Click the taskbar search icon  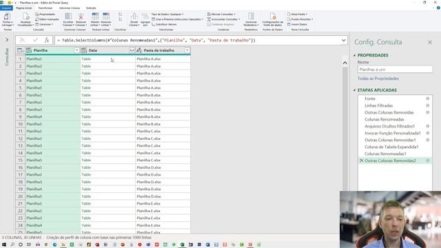[12, 245]
